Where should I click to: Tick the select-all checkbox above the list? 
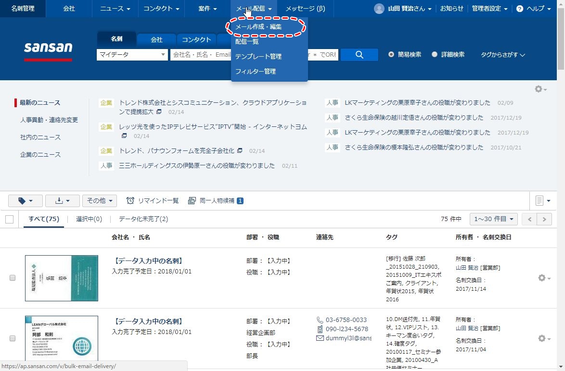(x=9, y=219)
